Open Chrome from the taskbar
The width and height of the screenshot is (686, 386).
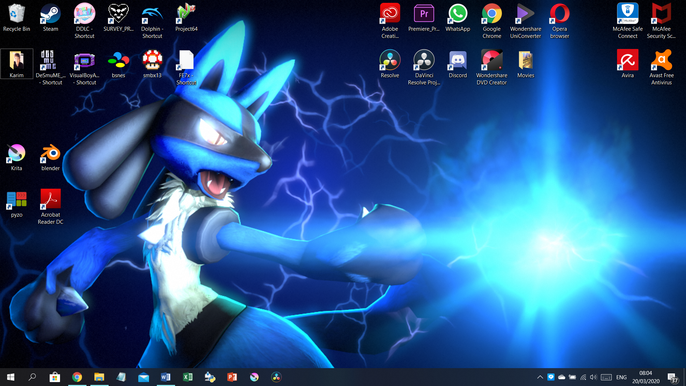click(77, 377)
